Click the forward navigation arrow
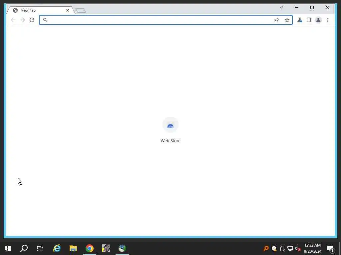Viewport: 341px width, 255px height. pyautogui.click(x=23, y=20)
